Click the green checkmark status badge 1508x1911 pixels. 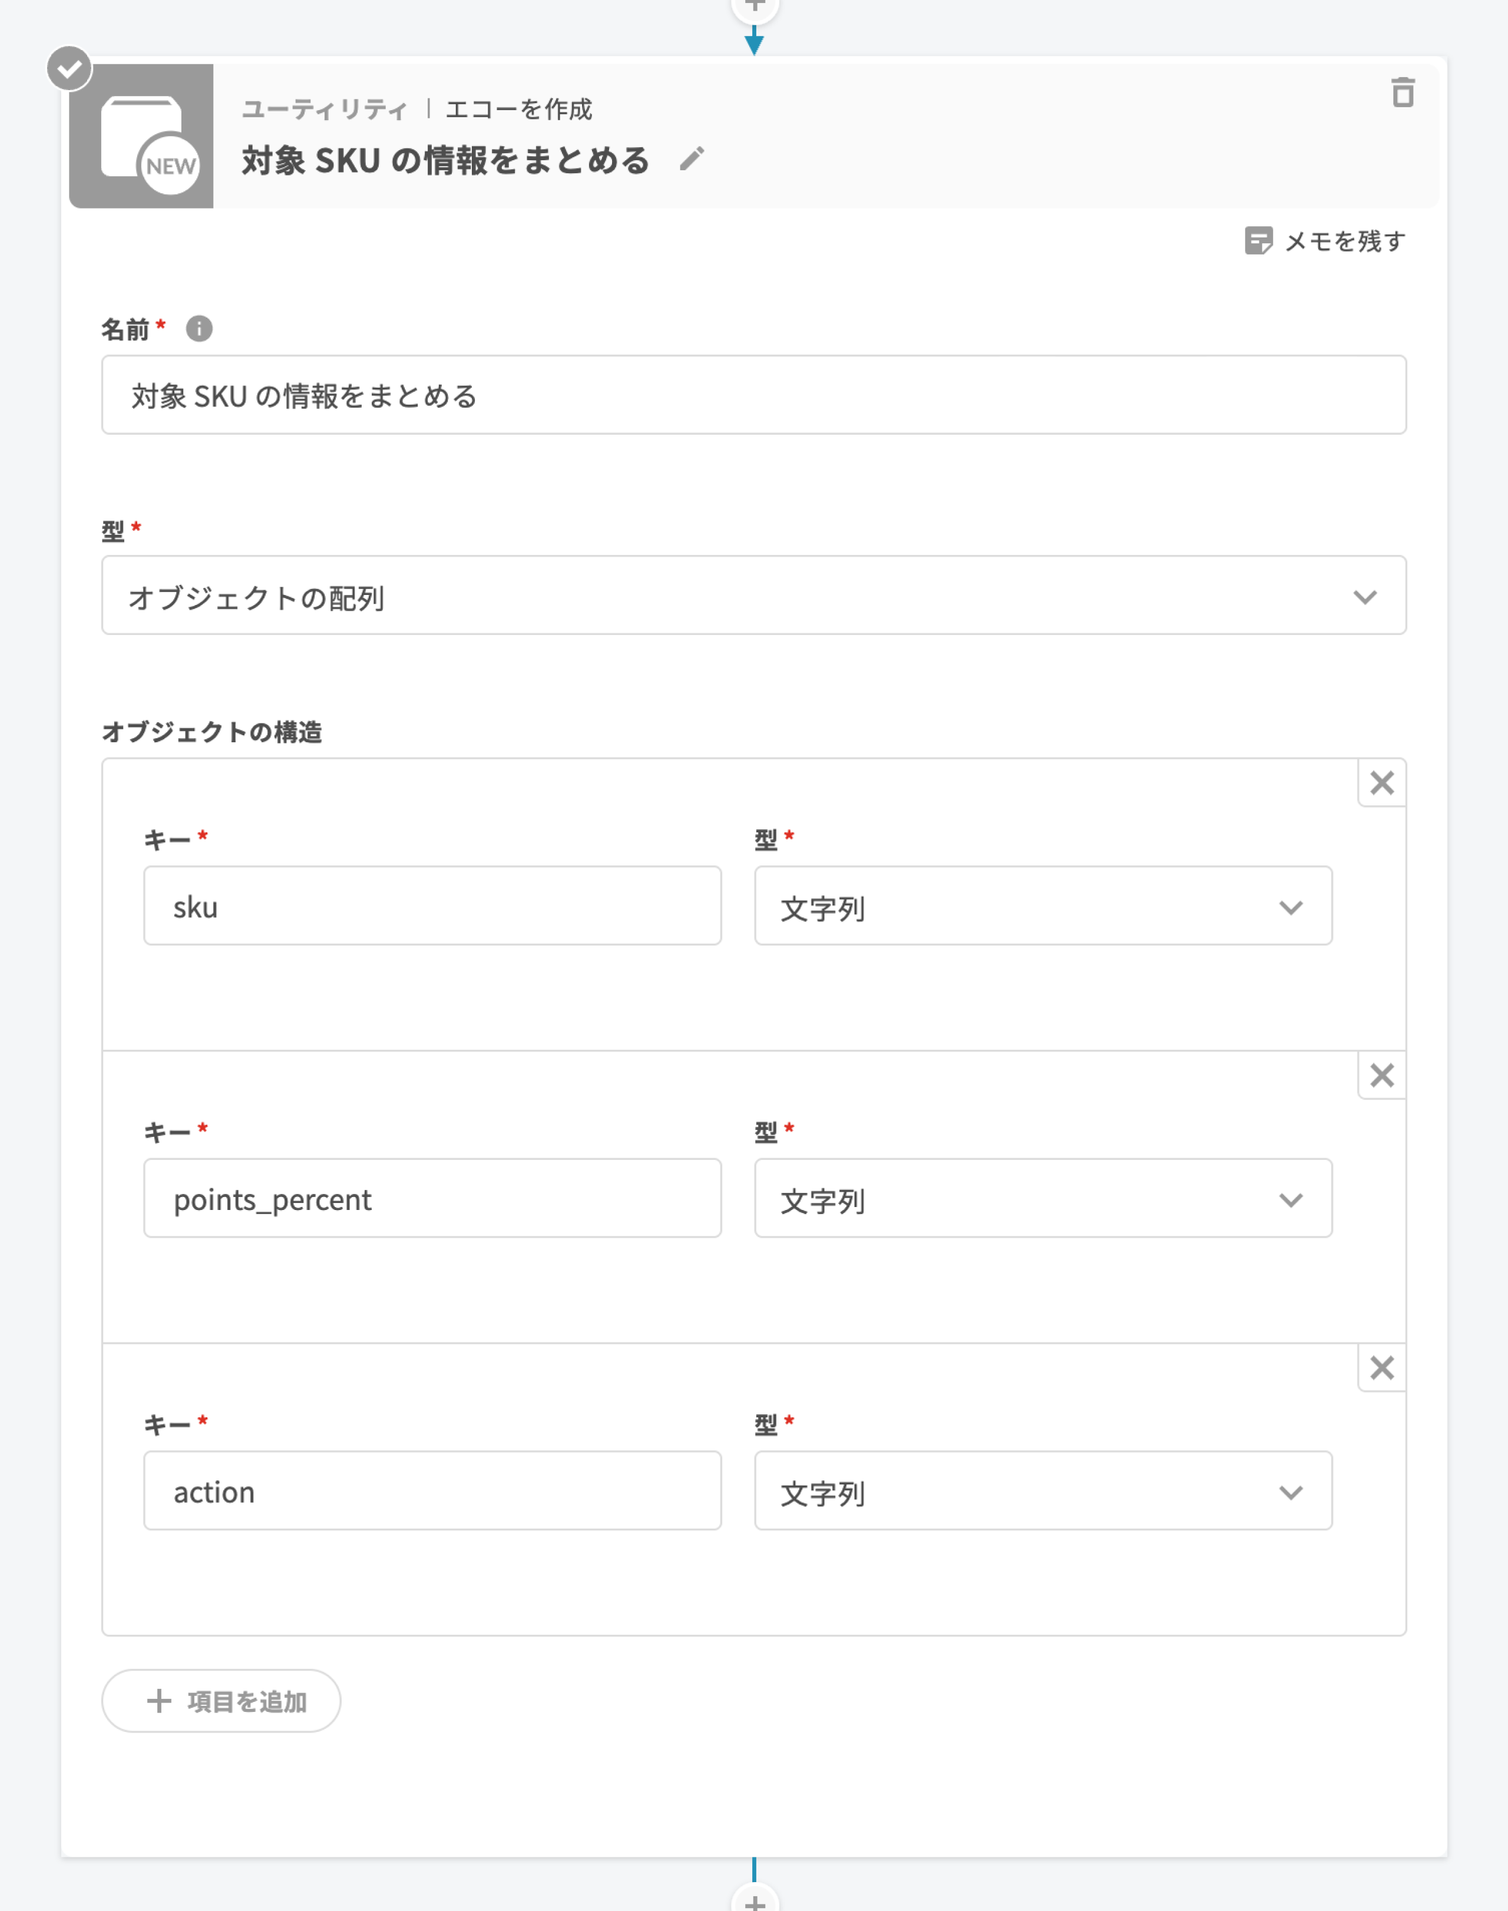point(70,69)
